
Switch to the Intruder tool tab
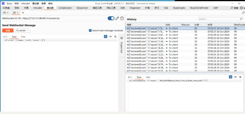tap(37, 8)
